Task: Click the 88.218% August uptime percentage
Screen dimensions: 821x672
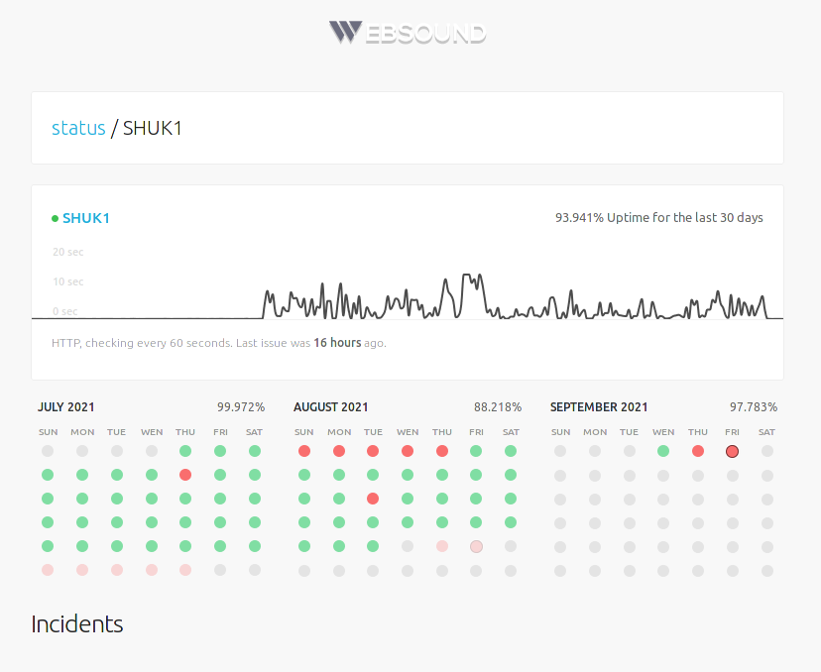Action: pos(498,407)
